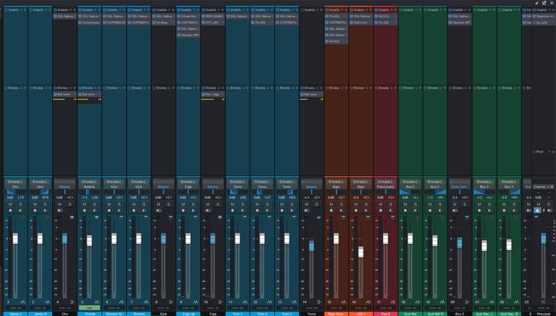Bypass OTT_x64 power icon on Caja bus
The width and height of the screenshot is (556, 316).
pyautogui.click(x=203, y=22)
